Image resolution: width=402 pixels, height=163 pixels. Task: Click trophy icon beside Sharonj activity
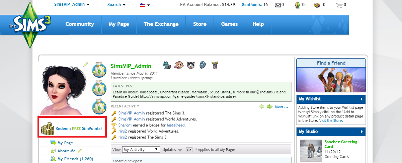coord(114,125)
